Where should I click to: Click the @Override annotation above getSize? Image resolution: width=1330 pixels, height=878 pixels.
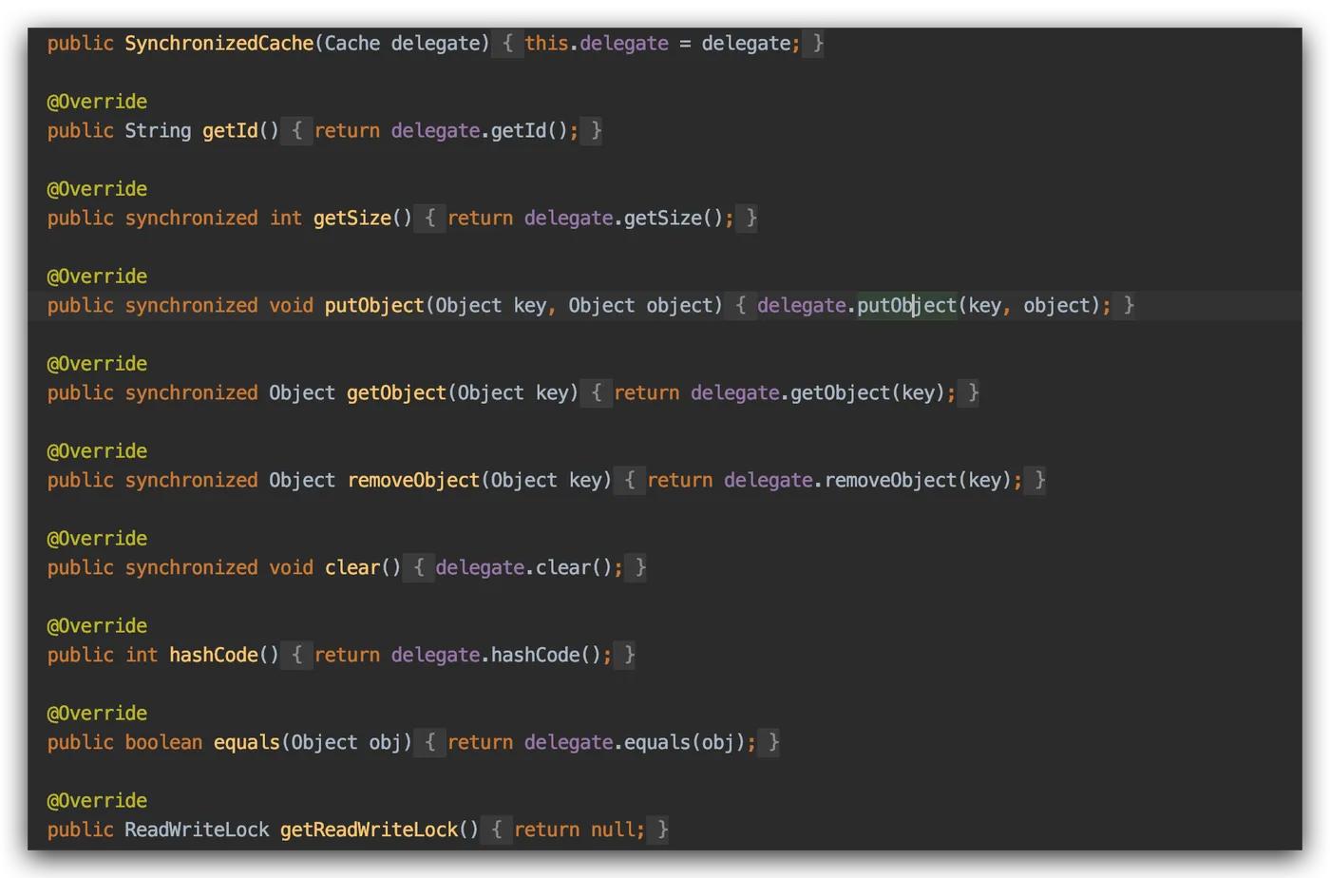point(97,189)
